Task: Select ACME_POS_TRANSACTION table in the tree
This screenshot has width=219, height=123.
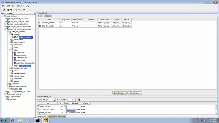Action: (x=26, y=63)
